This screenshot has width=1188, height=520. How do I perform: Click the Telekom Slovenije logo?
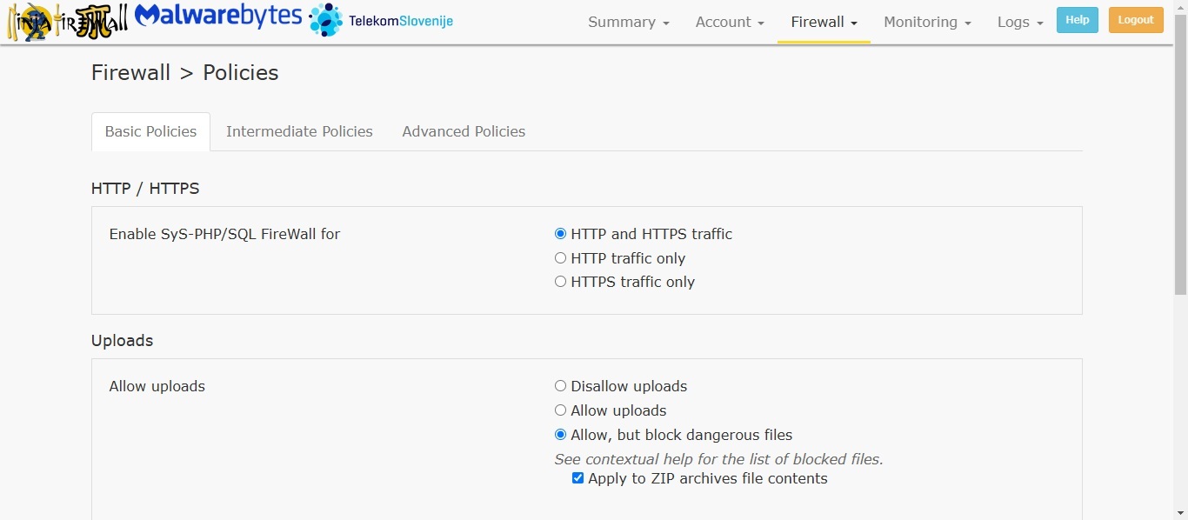pos(382,21)
